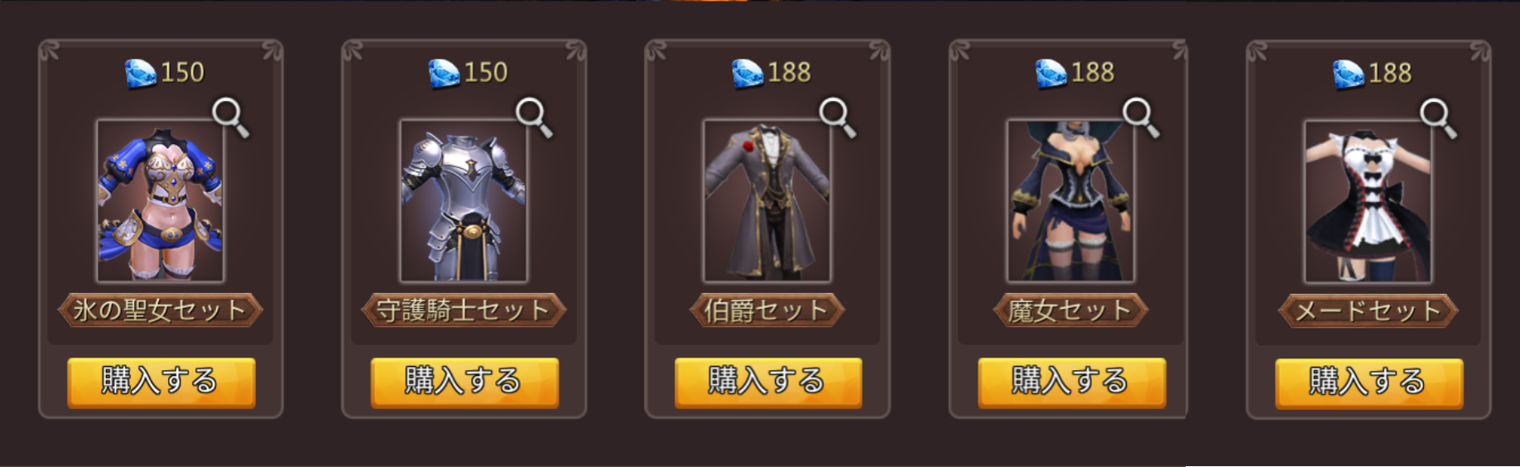Inspect 魔女セット using magnifier icon
This screenshot has width=1520, height=467.
click(x=1141, y=118)
